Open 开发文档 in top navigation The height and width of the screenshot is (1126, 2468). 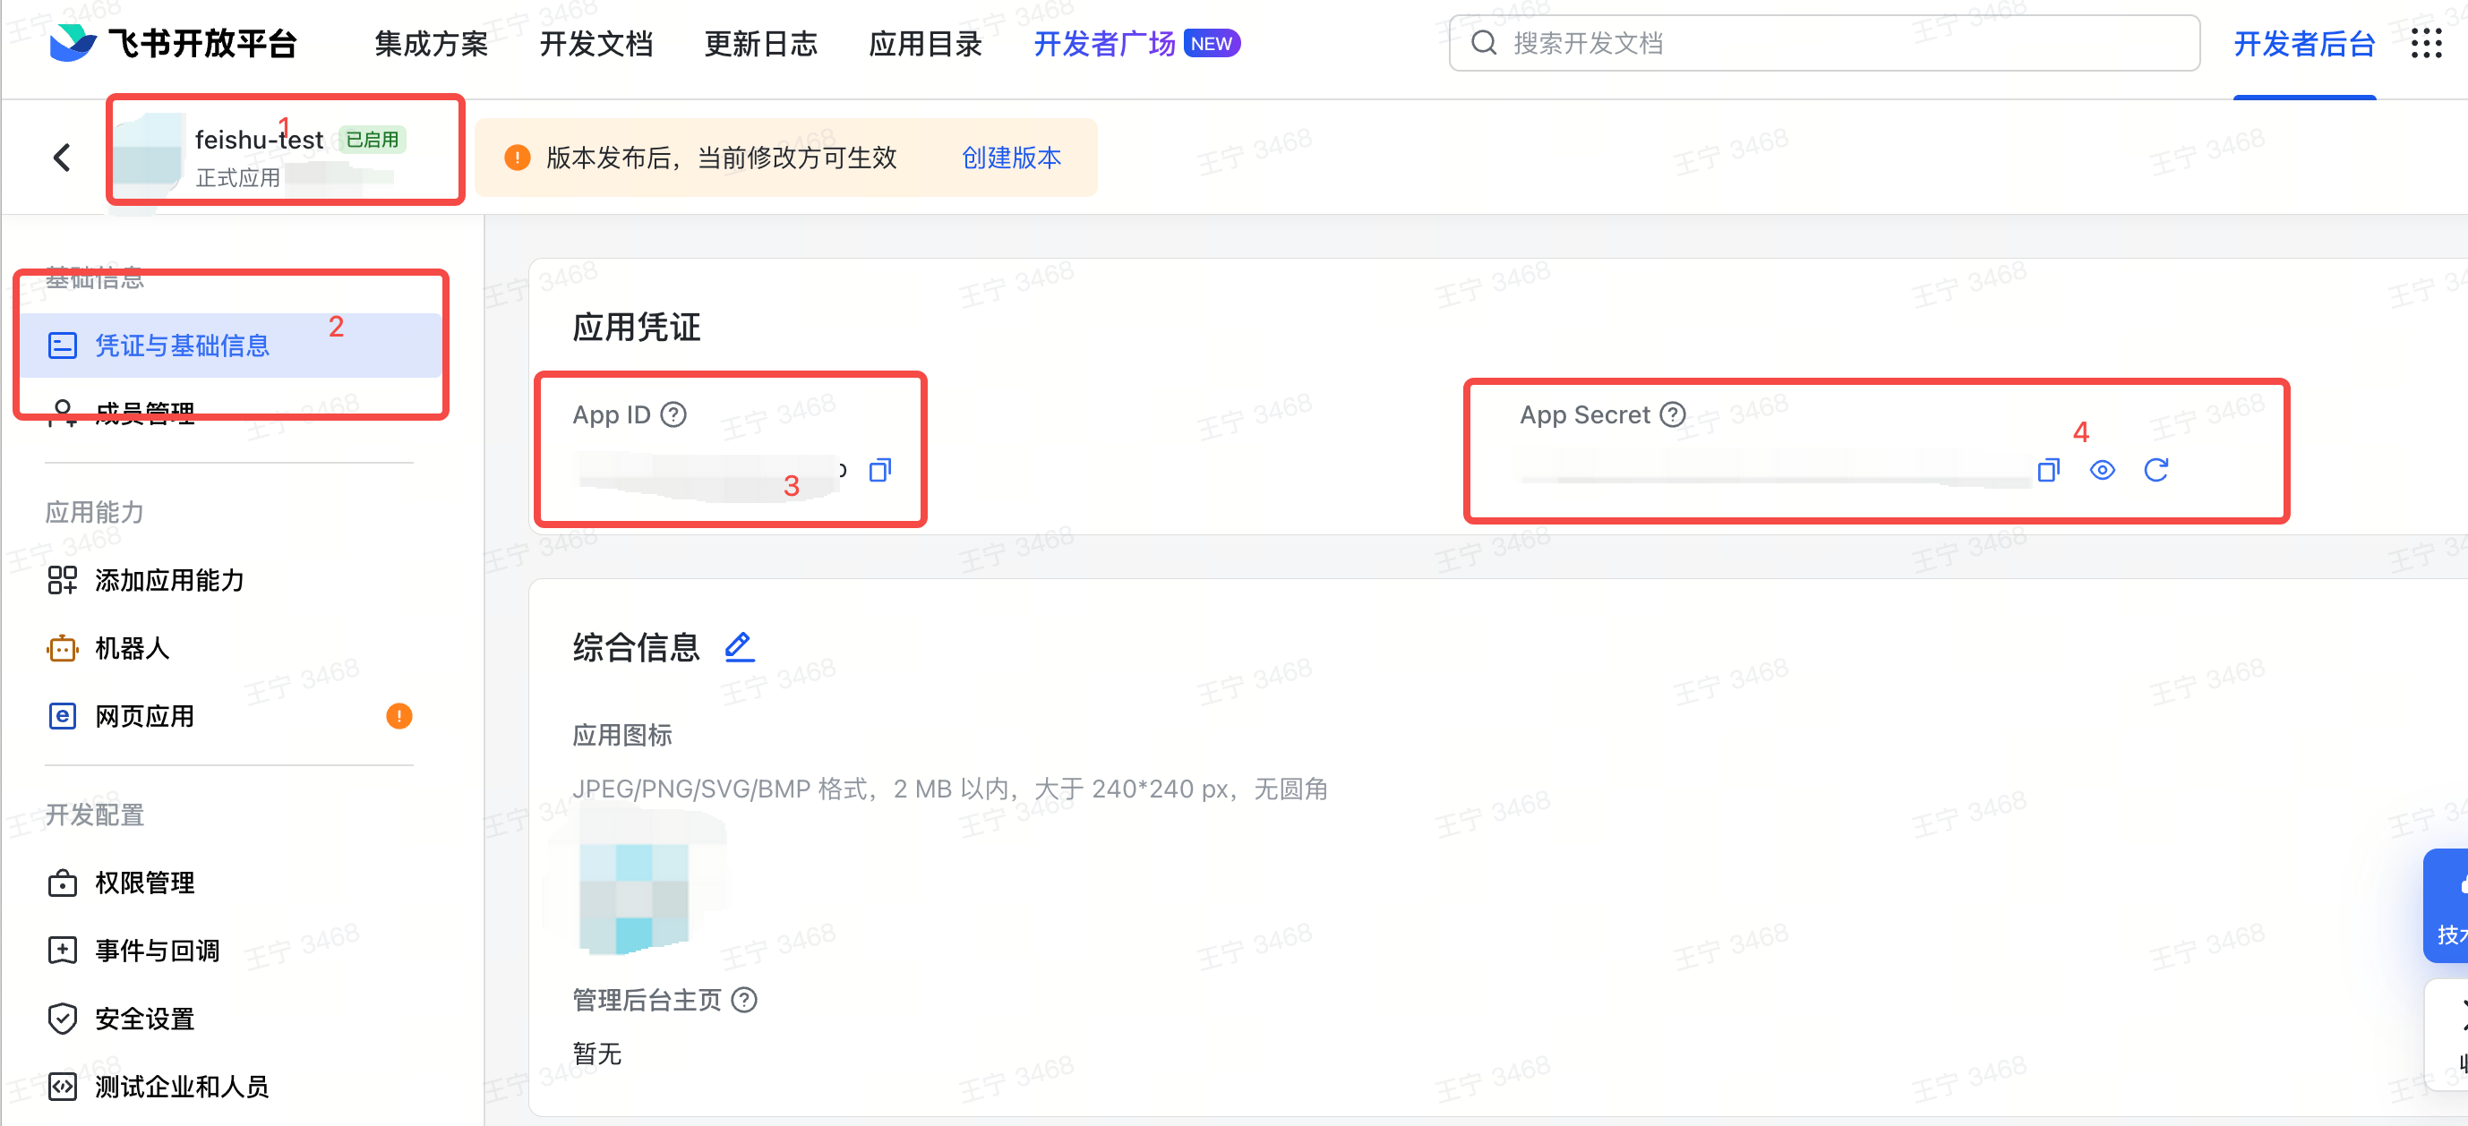(596, 43)
